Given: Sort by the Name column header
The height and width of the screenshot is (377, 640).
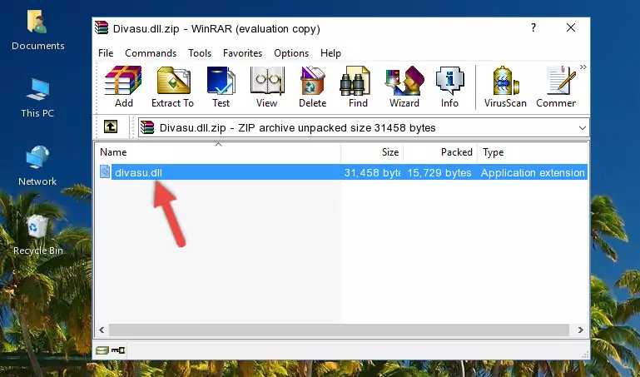Looking at the screenshot, I should [x=219, y=151].
